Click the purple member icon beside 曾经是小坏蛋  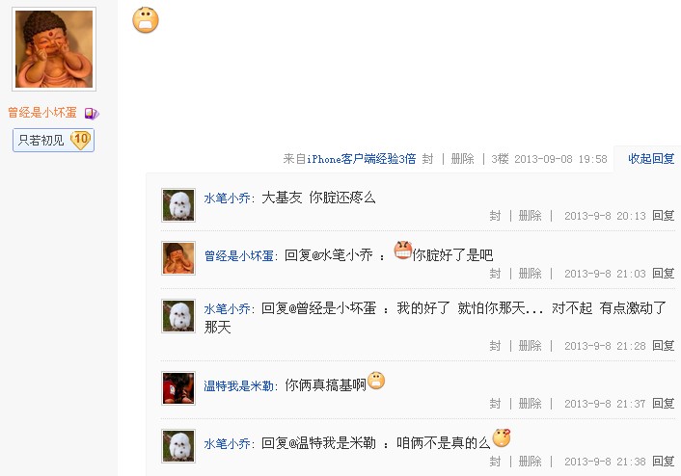(x=92, y=113)
